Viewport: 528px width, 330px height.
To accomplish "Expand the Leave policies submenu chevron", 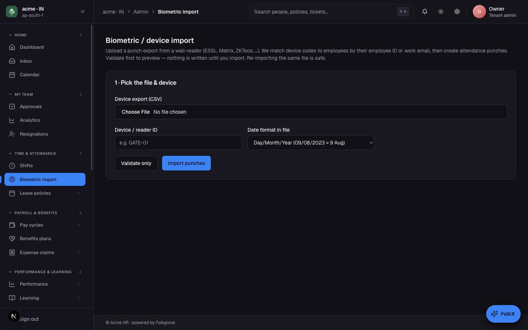I will (78, 193).
